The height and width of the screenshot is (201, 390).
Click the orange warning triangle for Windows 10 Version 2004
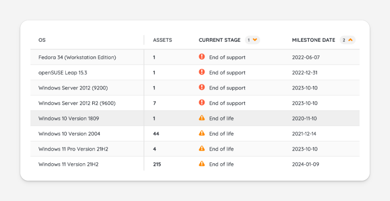pos(202,133)
